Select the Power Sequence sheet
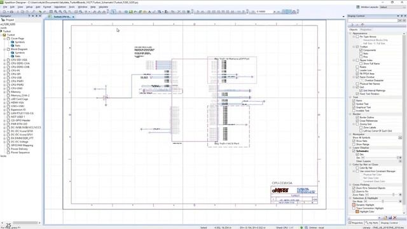Viewport: 407px width, 229px height. coord(20,153)
